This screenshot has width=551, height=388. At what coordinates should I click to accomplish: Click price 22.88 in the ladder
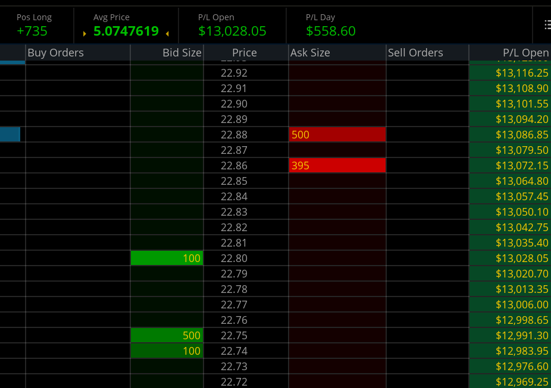(x=234, y=135)
